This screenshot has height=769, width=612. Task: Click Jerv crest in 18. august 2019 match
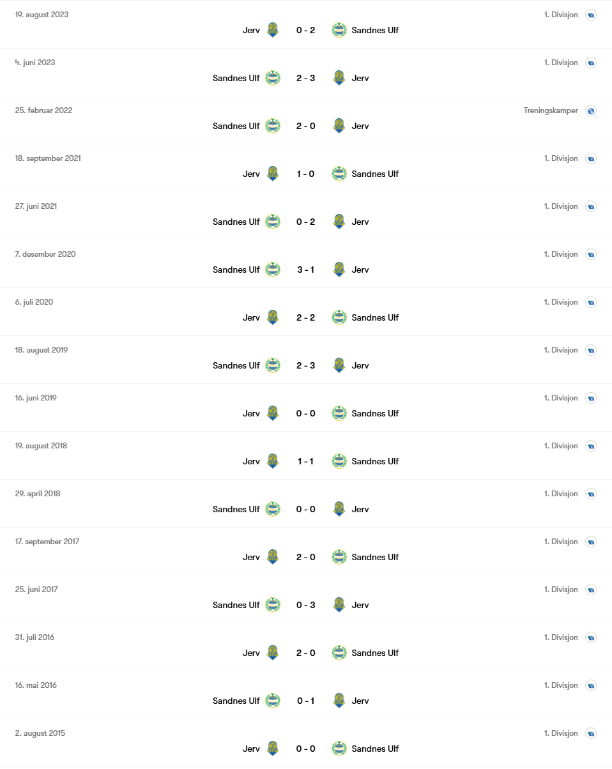pyautogui.click(x=339, y=365)
